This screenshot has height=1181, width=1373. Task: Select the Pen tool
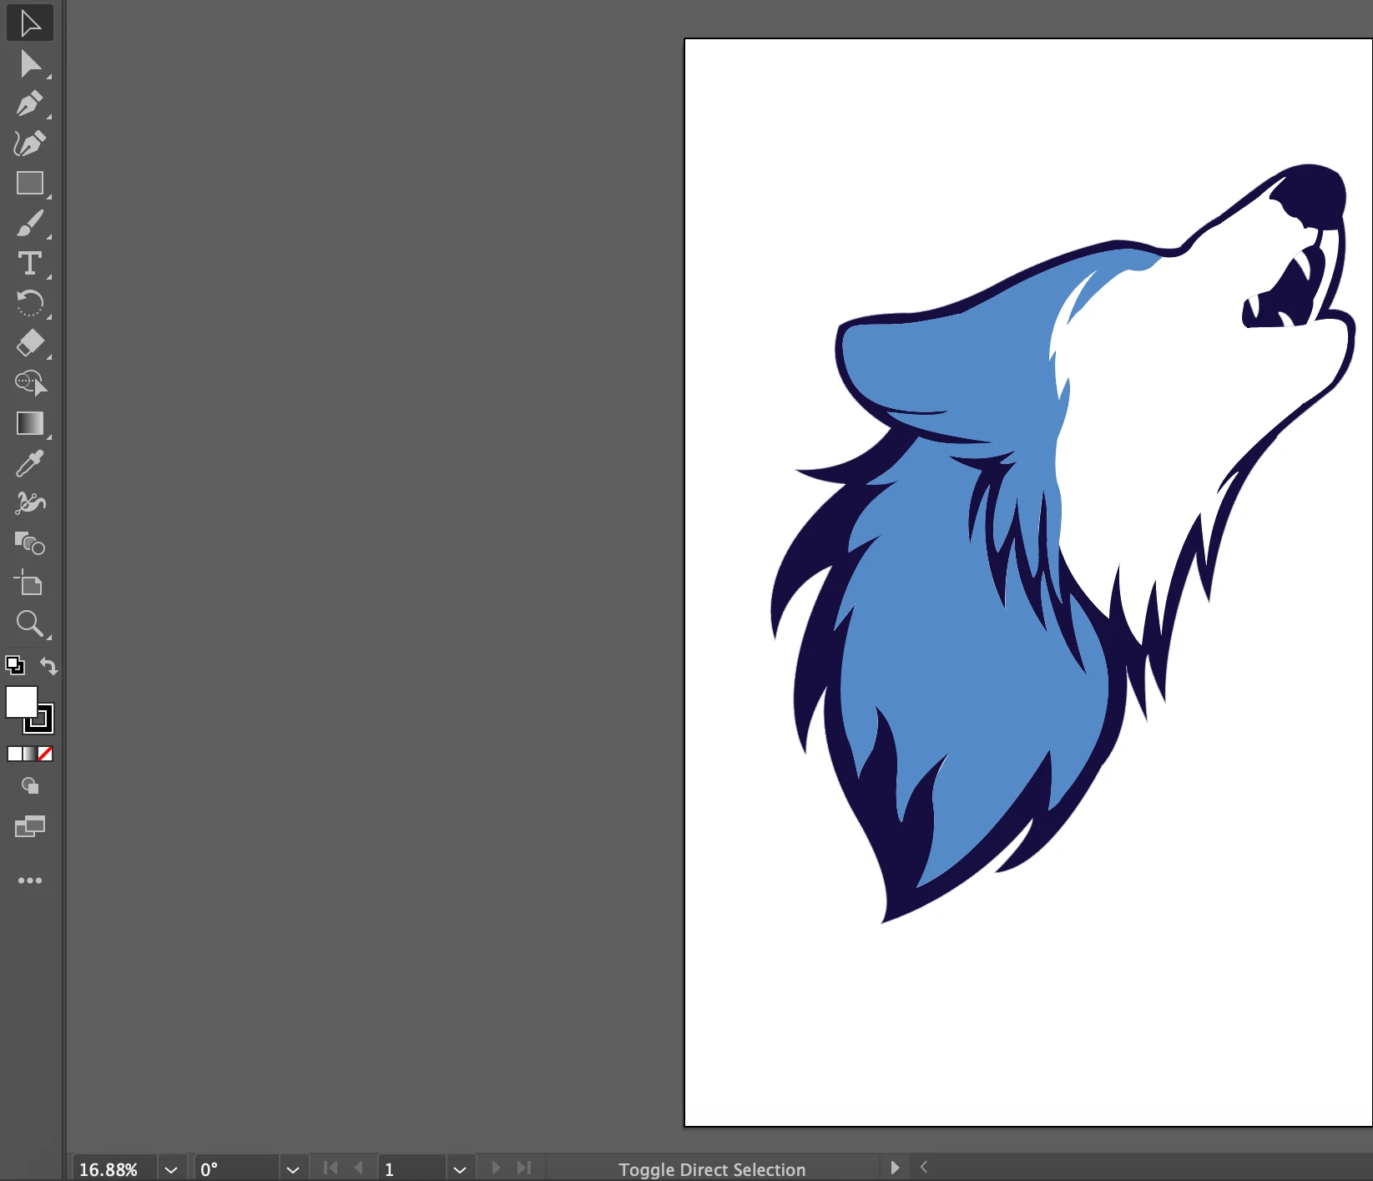pos(30,103)
